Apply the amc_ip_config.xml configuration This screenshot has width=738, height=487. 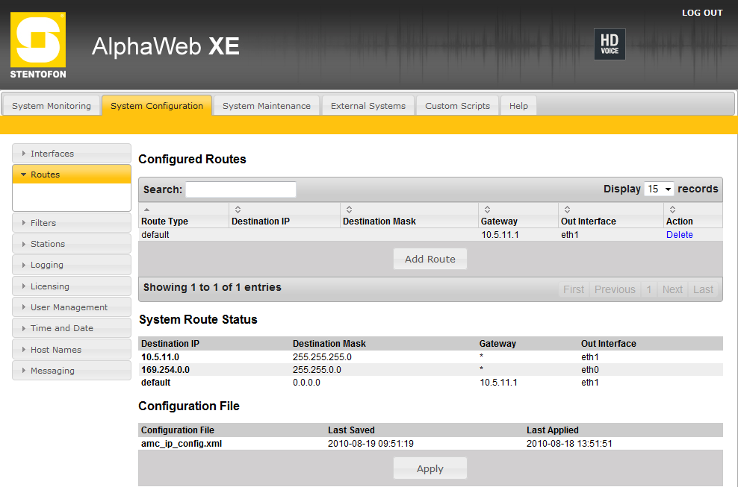[430, 469]
